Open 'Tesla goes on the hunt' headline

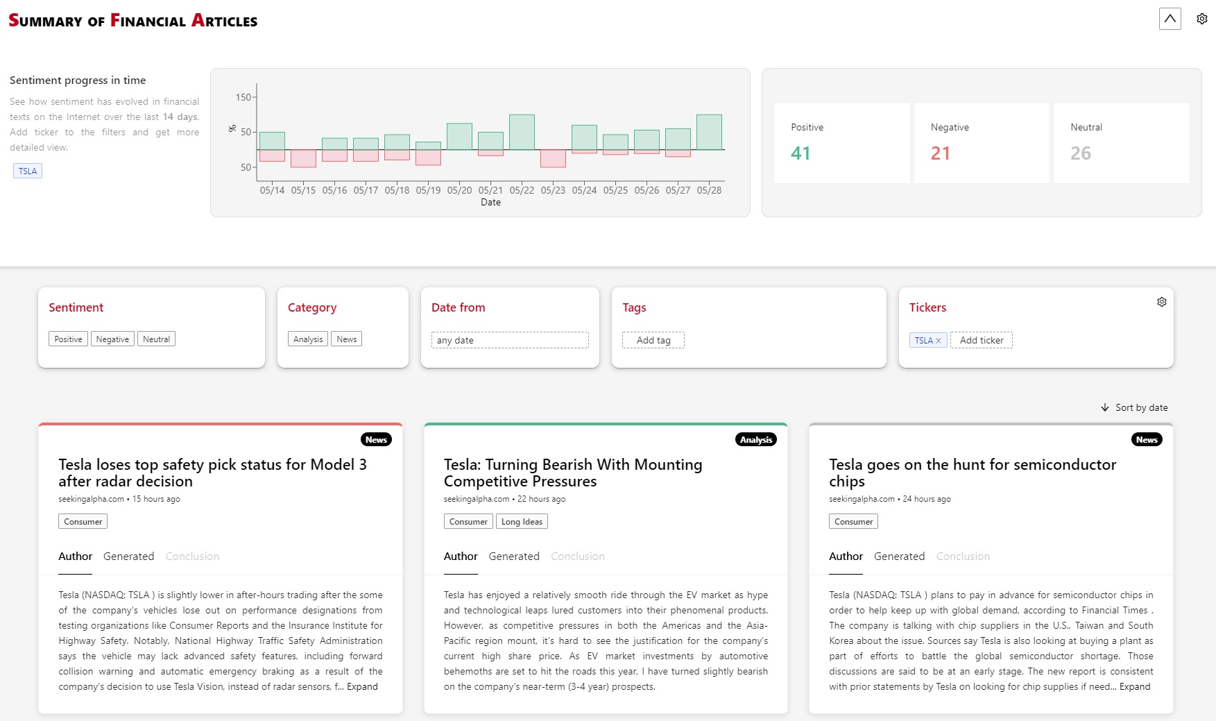click(x=973, y=473)
